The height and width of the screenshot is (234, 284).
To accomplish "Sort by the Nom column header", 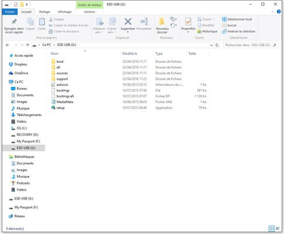I will (54, 53).
